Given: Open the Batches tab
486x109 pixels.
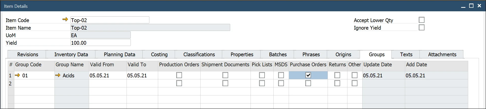Looking at the screenshot, I should pyautogui.click(x=278, y=55).
